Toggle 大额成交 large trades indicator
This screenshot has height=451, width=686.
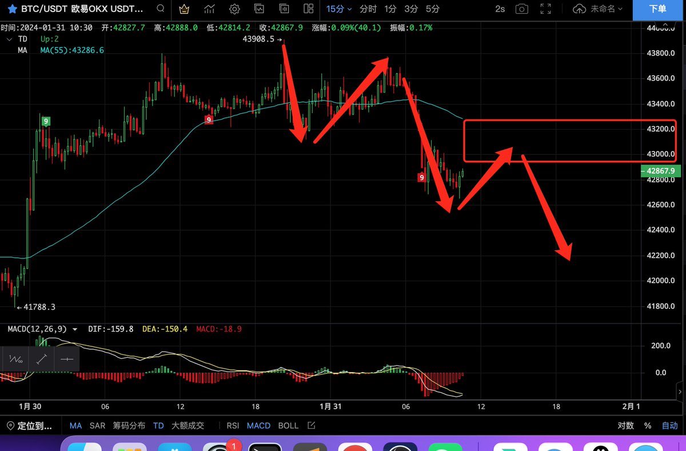click(188, 426)
